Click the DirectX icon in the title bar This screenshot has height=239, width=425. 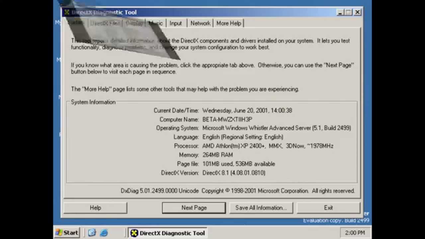[67, 12]
